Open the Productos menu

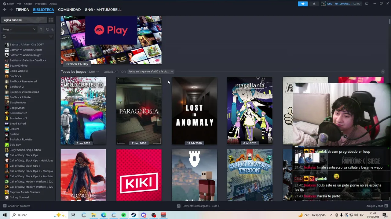tap(41, 4)
